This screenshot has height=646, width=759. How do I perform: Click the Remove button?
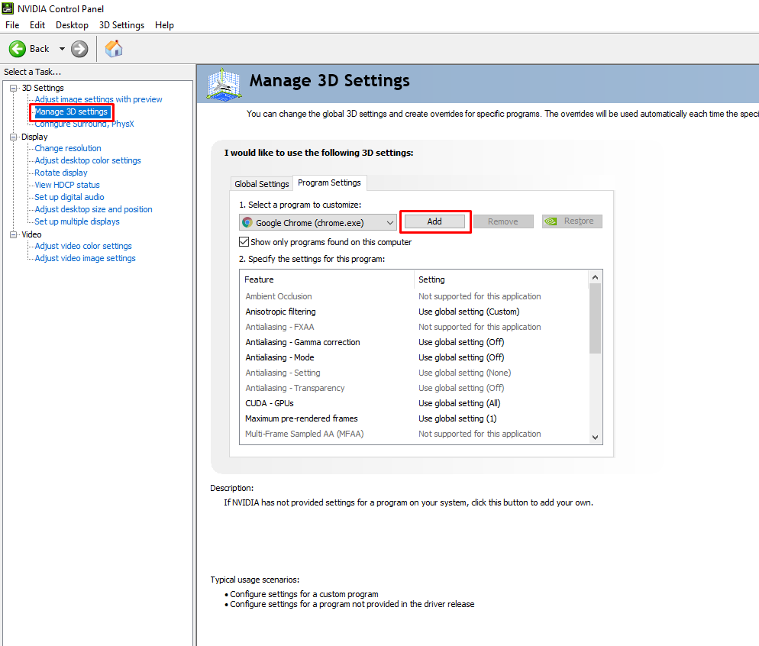click(x=503, y=221)
